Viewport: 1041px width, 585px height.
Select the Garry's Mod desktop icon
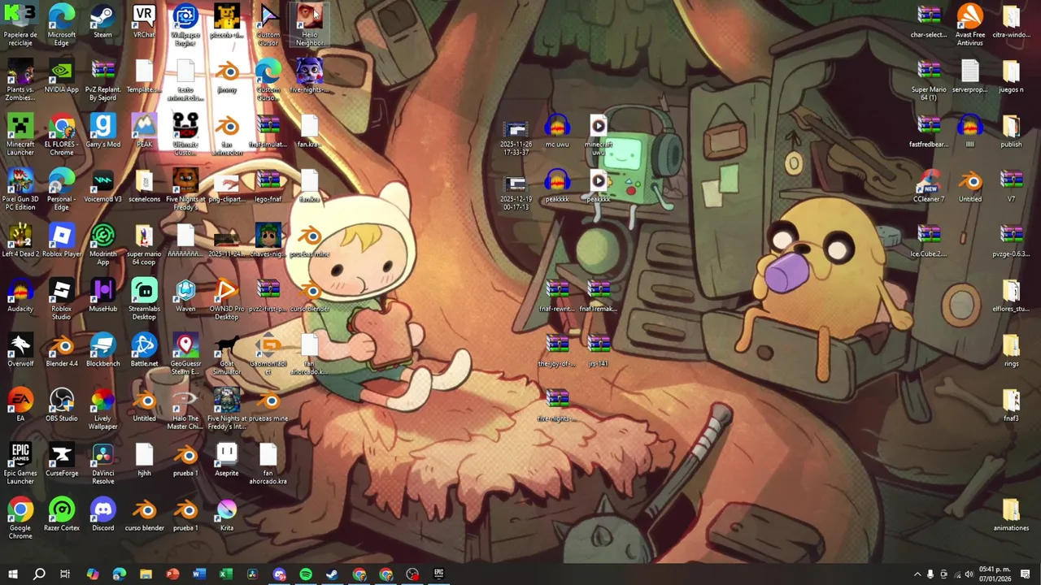[102, 132]
